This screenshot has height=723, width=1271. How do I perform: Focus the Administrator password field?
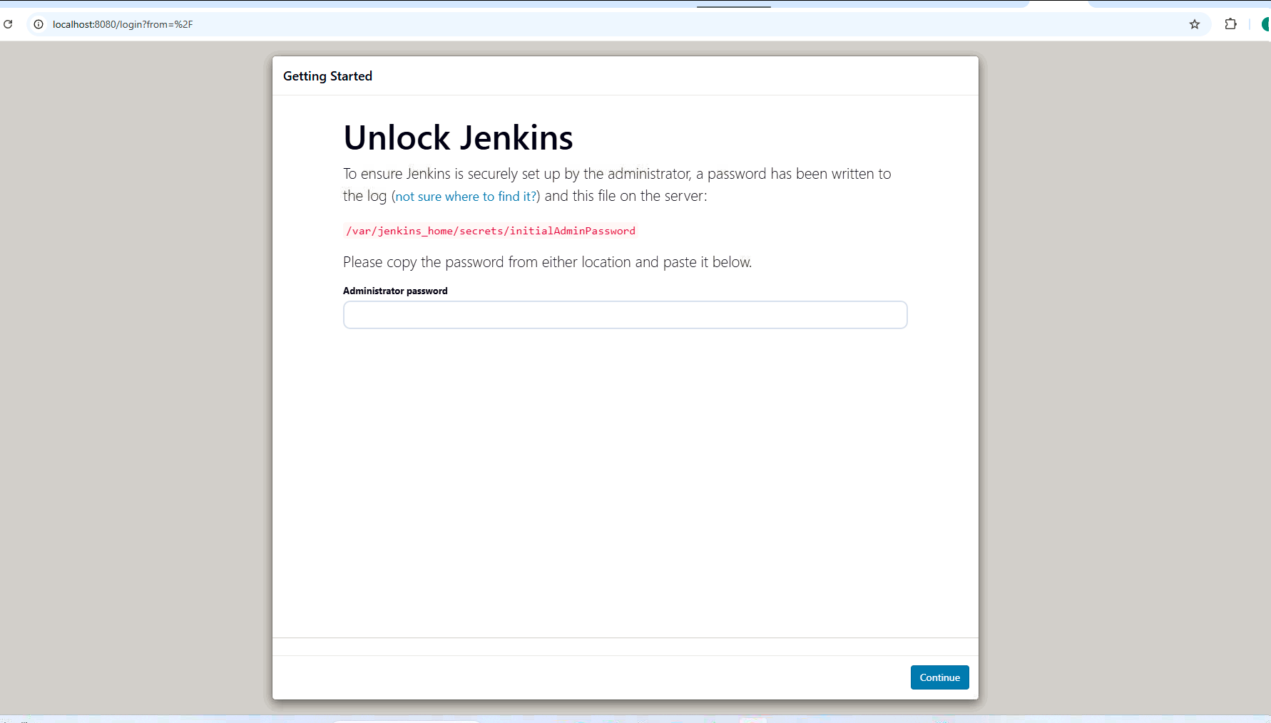(x=625, y=315)
